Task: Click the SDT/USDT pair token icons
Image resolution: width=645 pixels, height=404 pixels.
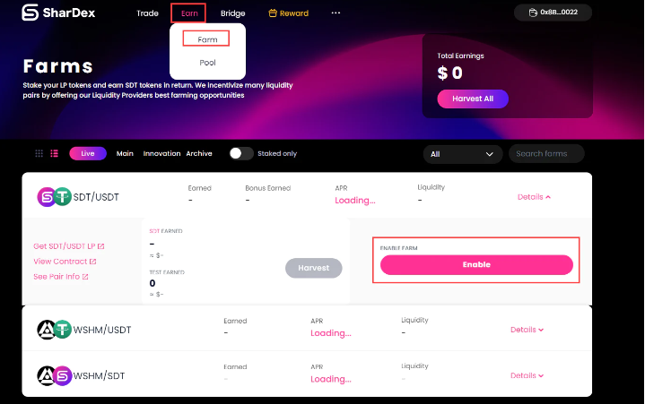Action: [x=55, y=197]
